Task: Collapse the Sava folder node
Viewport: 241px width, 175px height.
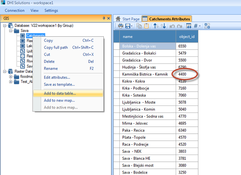Action: (x=10, y=31)
